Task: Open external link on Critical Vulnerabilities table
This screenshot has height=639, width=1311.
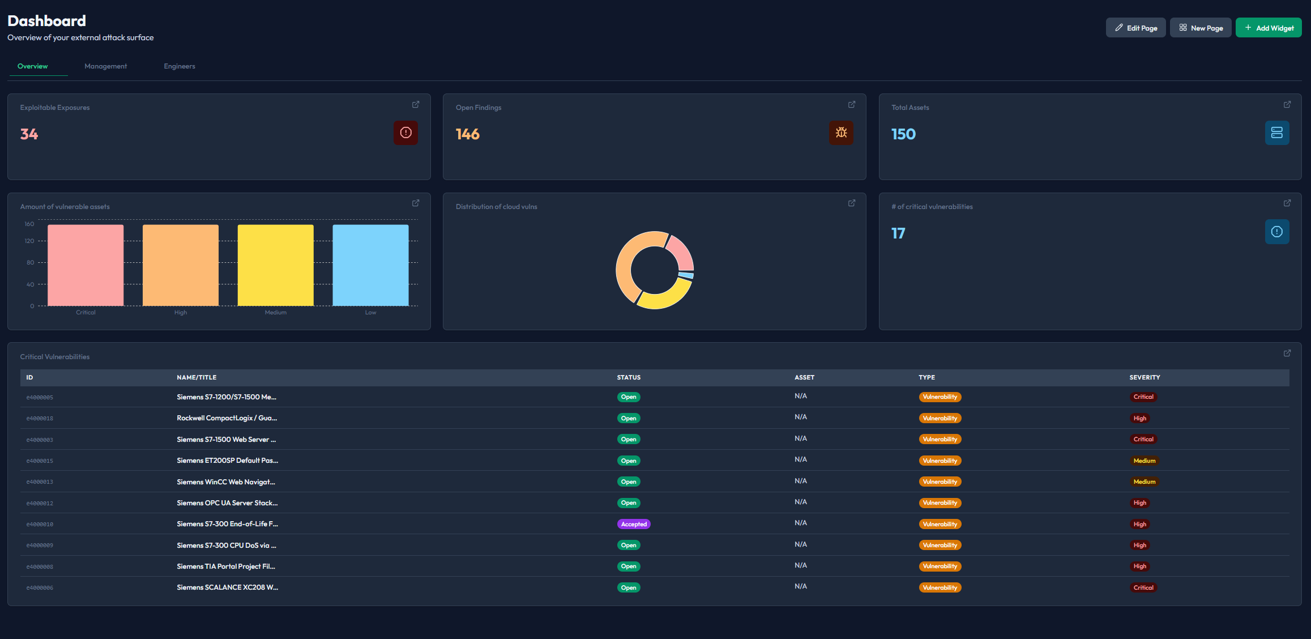Action: (x=1287, y=353)
